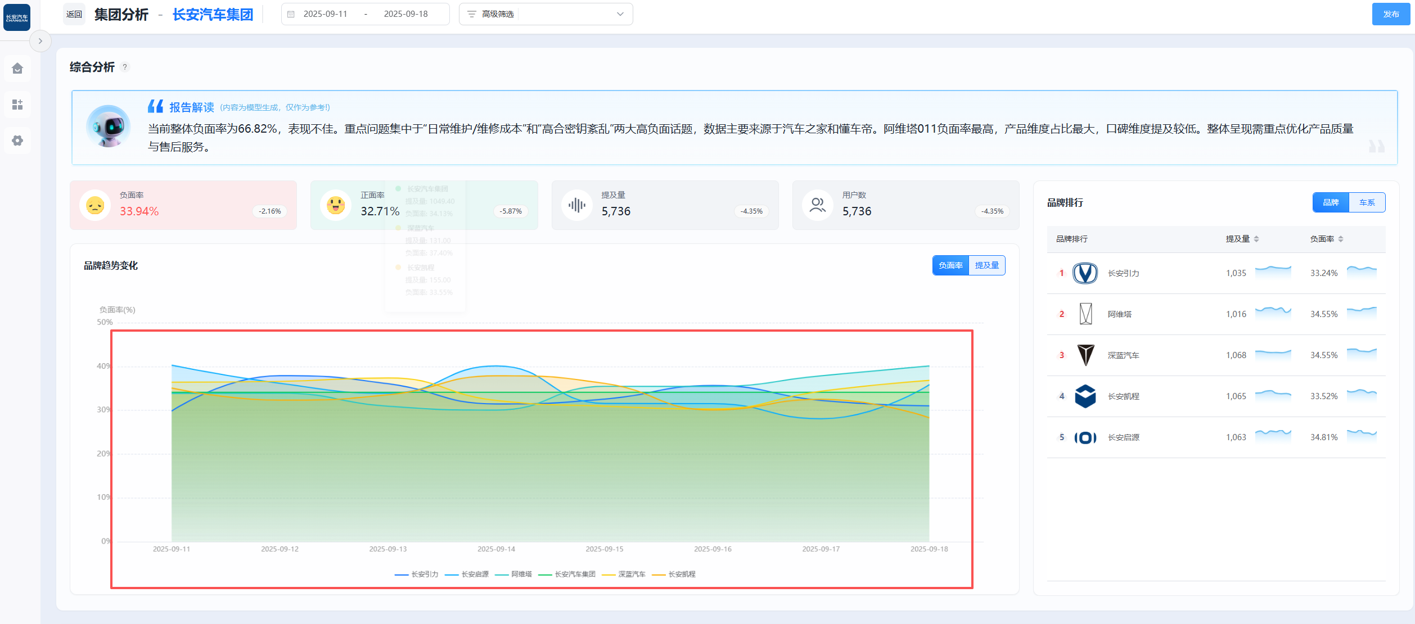Click the help question mark beside 综合分析
Viewport: 1415px width, 624px height.
125,67
